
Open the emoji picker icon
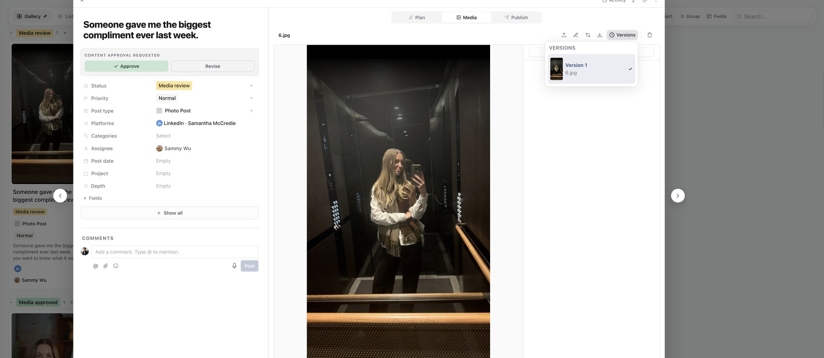point(116,266)
